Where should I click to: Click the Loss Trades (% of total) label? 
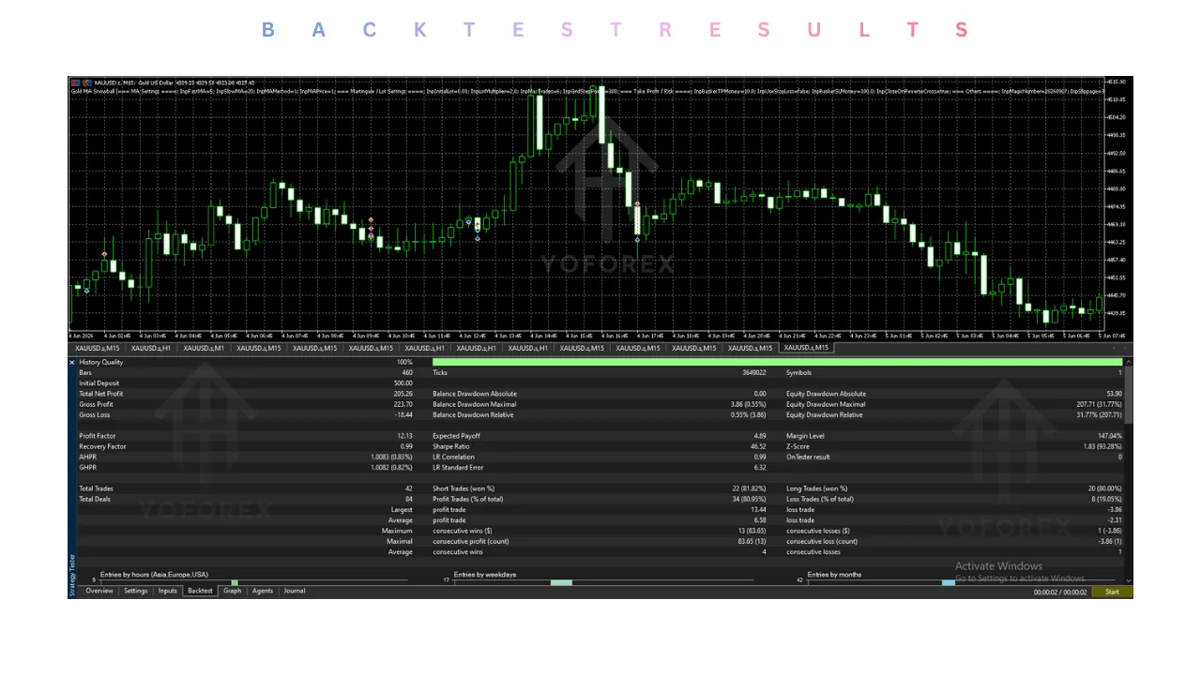click(x=821, y=499)
